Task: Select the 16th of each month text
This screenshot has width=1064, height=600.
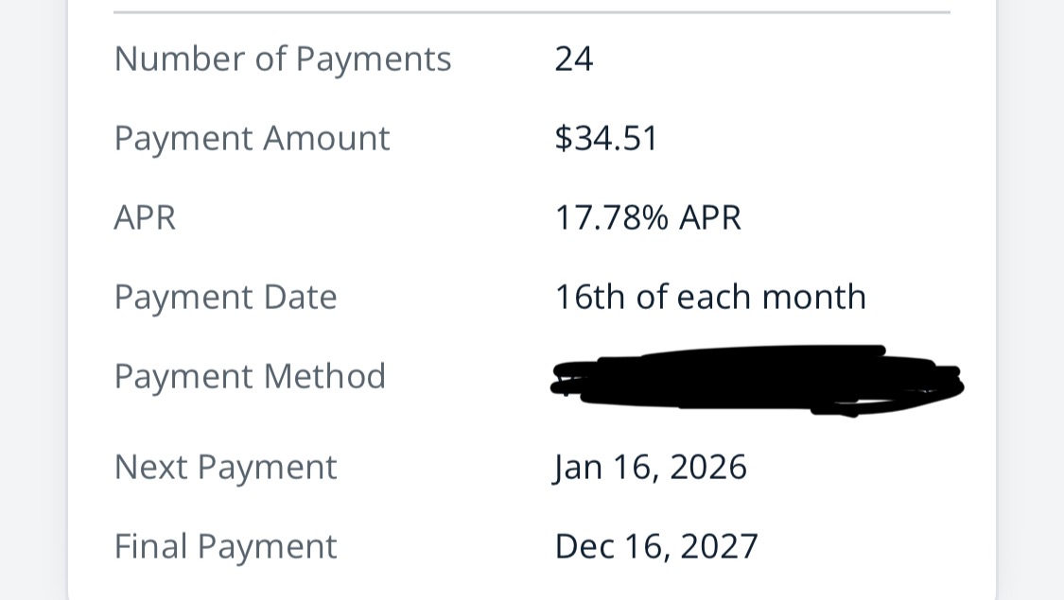Action: [x=709, y=298]
